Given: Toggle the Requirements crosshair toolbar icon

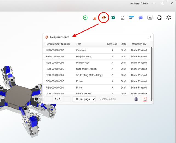Looking at the screenshot, I should 104,18.
